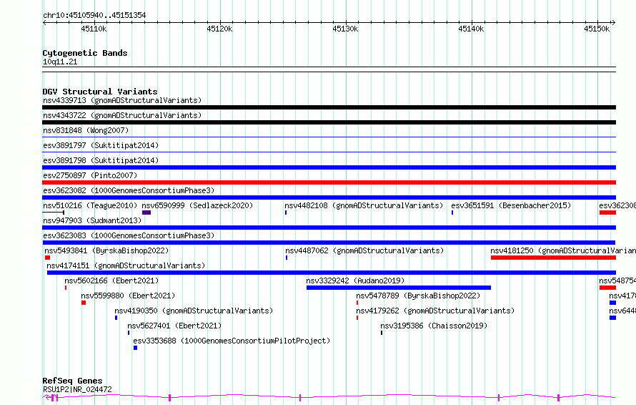Image resolution: width=636 pixels, height=405 pixels.
Task: Click esv3353688 1000GenomesConsortiumPilotProject label
Action: point(232,341)
